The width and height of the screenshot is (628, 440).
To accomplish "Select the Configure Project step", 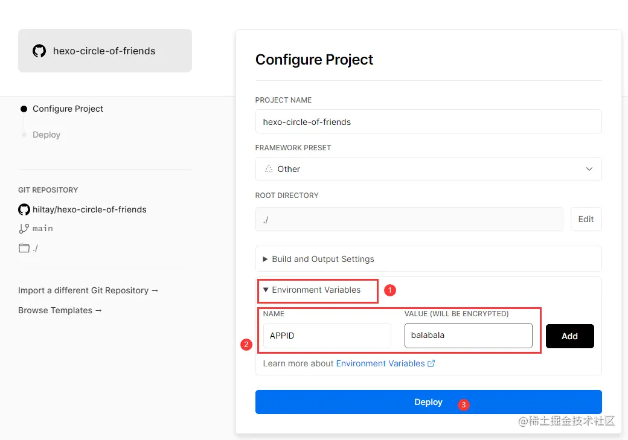I will pos(68,109).
